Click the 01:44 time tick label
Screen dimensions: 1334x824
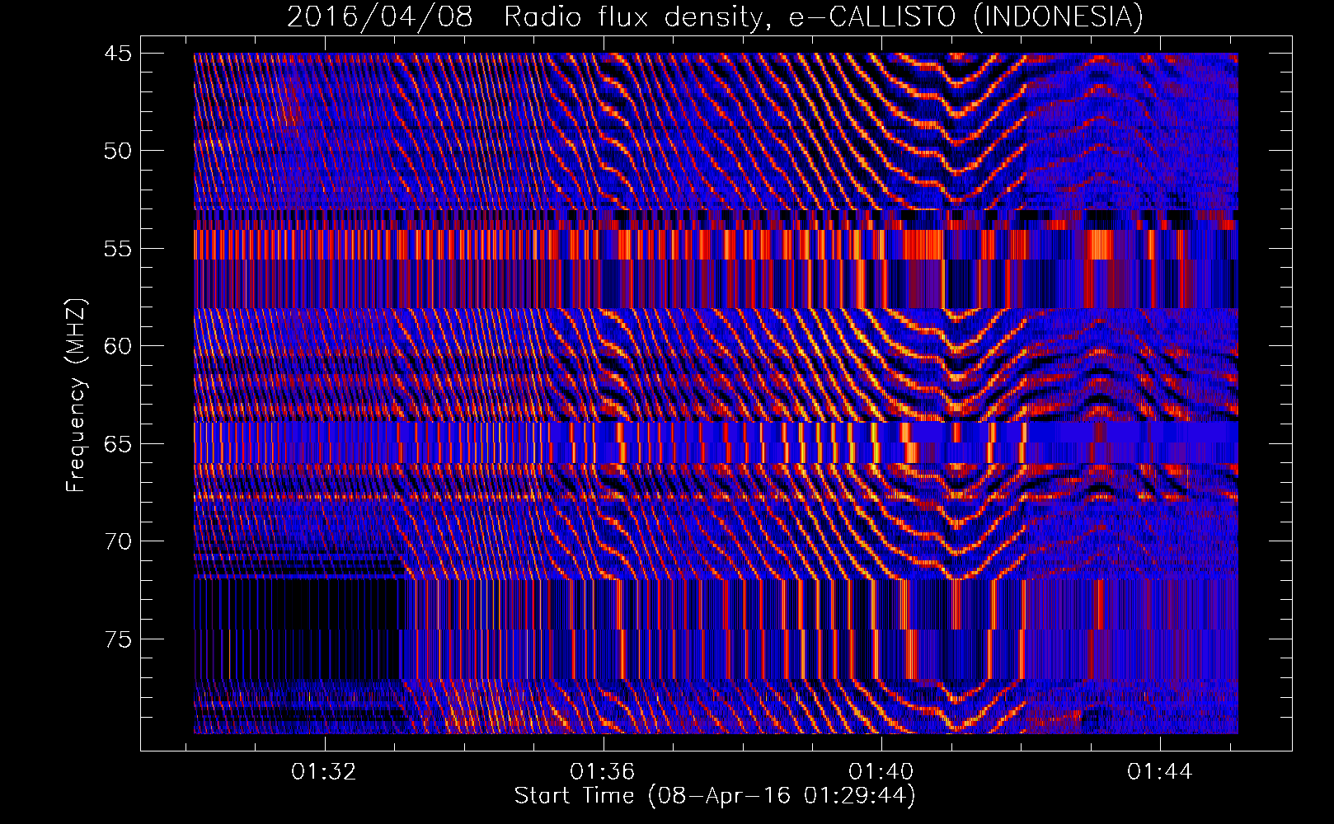click(1160, 771)
